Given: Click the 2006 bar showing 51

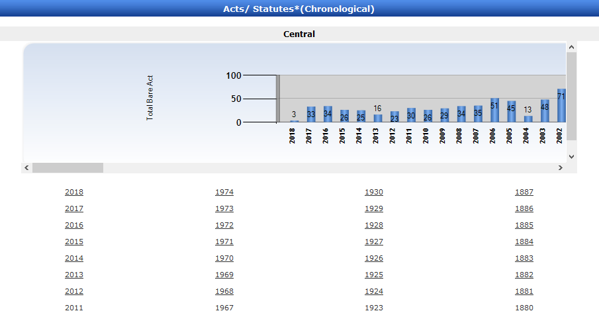Looking at the screenshot, I should (x=494, y=111).
